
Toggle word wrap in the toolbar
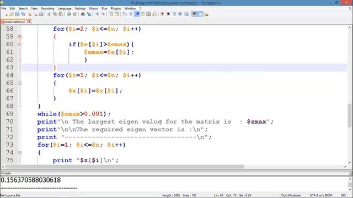coord(125,14)
